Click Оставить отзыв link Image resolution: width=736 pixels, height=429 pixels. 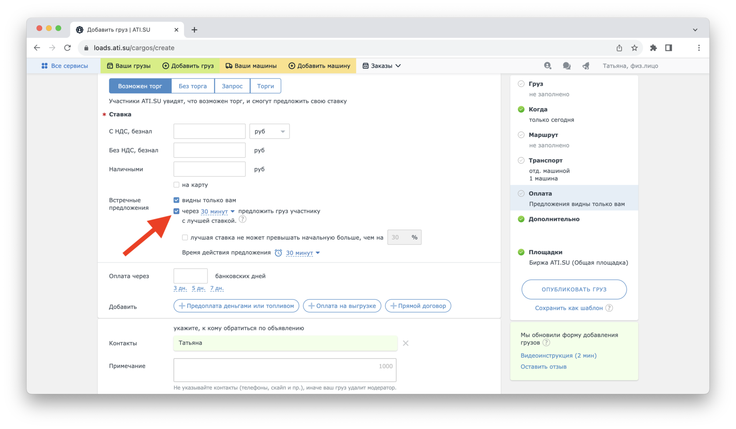click(543, 366)
